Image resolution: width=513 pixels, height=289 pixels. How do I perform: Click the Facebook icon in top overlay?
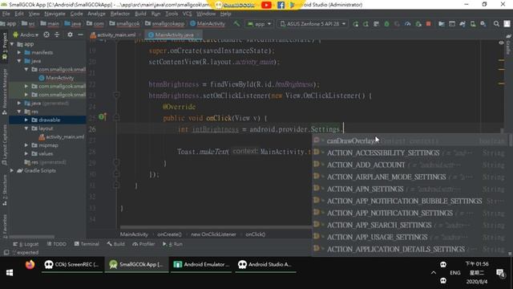click(281, 5)
